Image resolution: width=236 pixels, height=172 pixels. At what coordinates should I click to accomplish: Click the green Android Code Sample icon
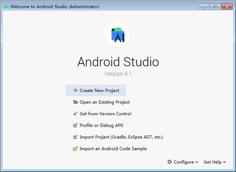76,148
